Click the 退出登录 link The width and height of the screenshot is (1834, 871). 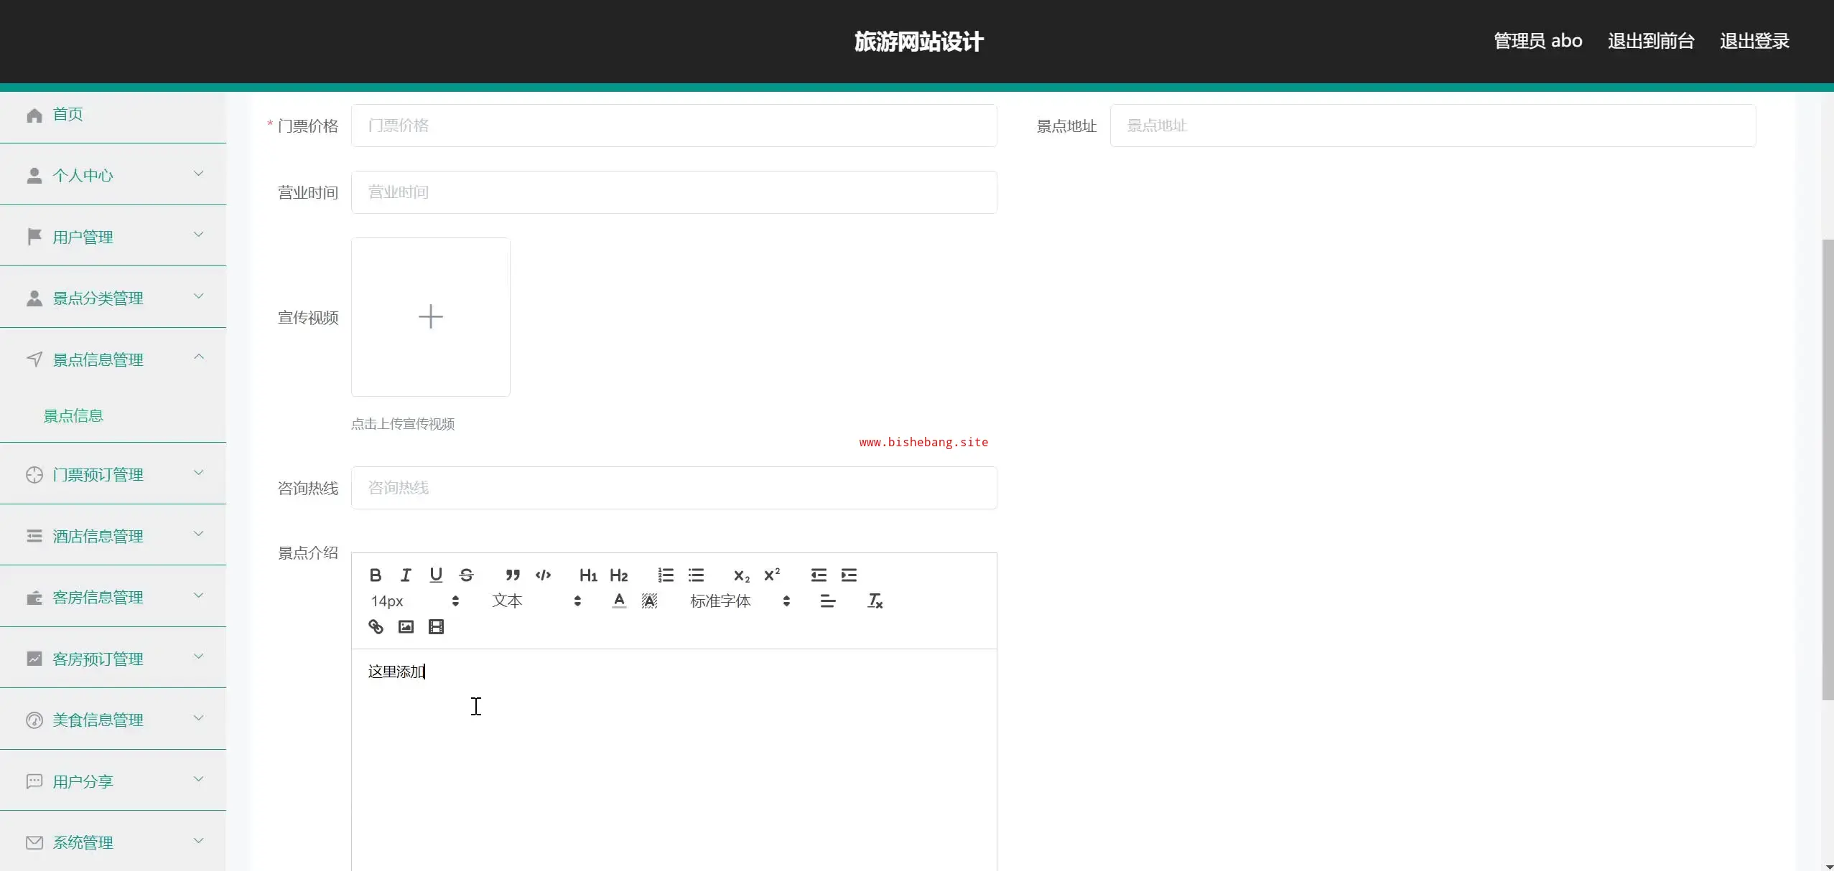tap(1754, 42)
